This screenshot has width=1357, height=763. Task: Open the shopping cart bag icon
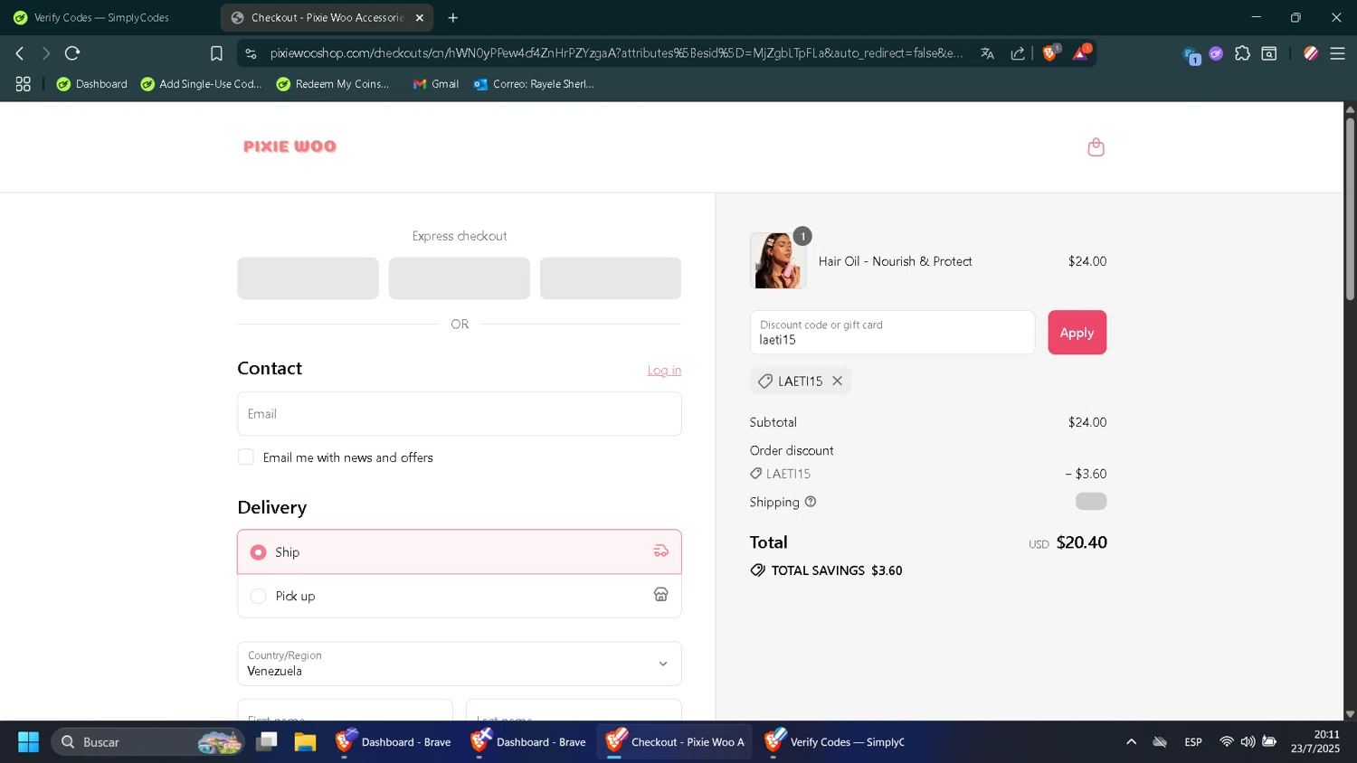coord(1096,147)
